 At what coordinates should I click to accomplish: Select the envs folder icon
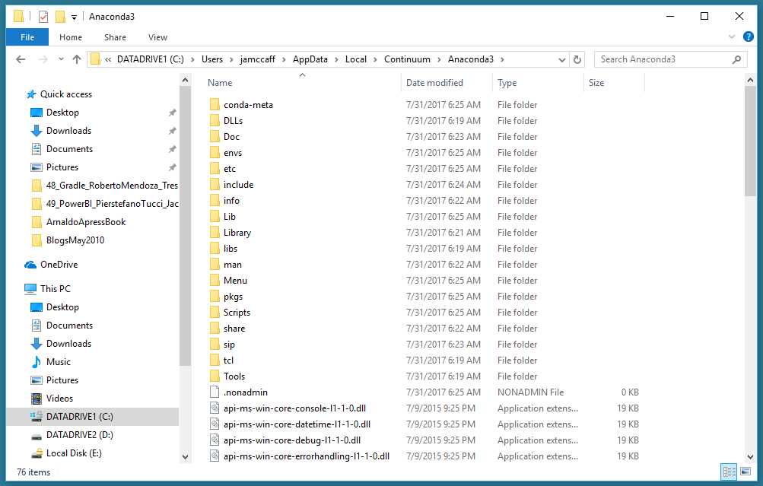pyautogui.click(x=215, y=153)
